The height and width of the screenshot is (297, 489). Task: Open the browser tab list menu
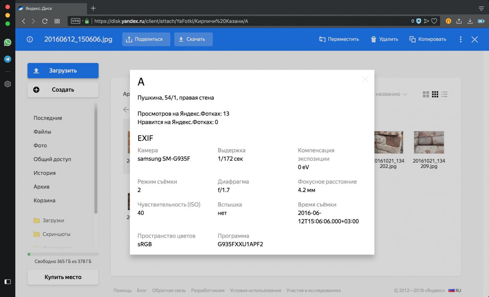(481, 8)
